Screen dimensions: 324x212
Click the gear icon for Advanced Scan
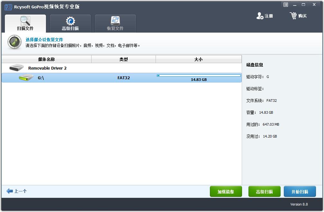(x=70, y=21)
